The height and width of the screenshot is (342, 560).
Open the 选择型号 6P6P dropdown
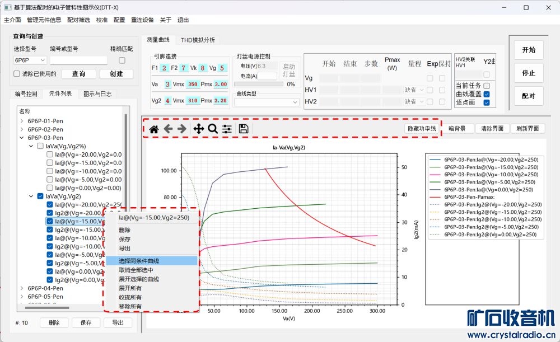point(30,60)
